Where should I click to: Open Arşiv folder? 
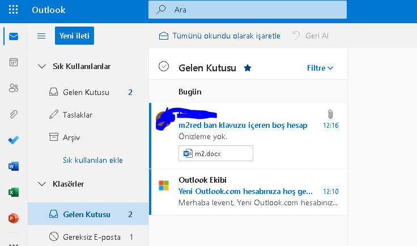pyautogui.click(x=88, y=137)
